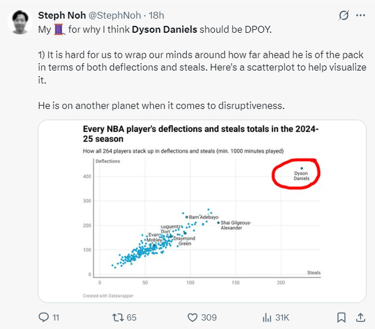Screen dimensions: 375x329
Task: Repost this tweet using the retweet icon
Action: tap(117, 317)
